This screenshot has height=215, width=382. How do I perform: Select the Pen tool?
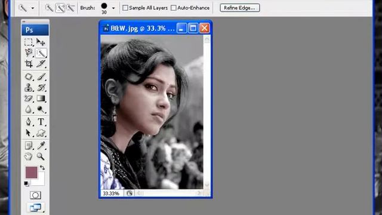tap(29, 122)
